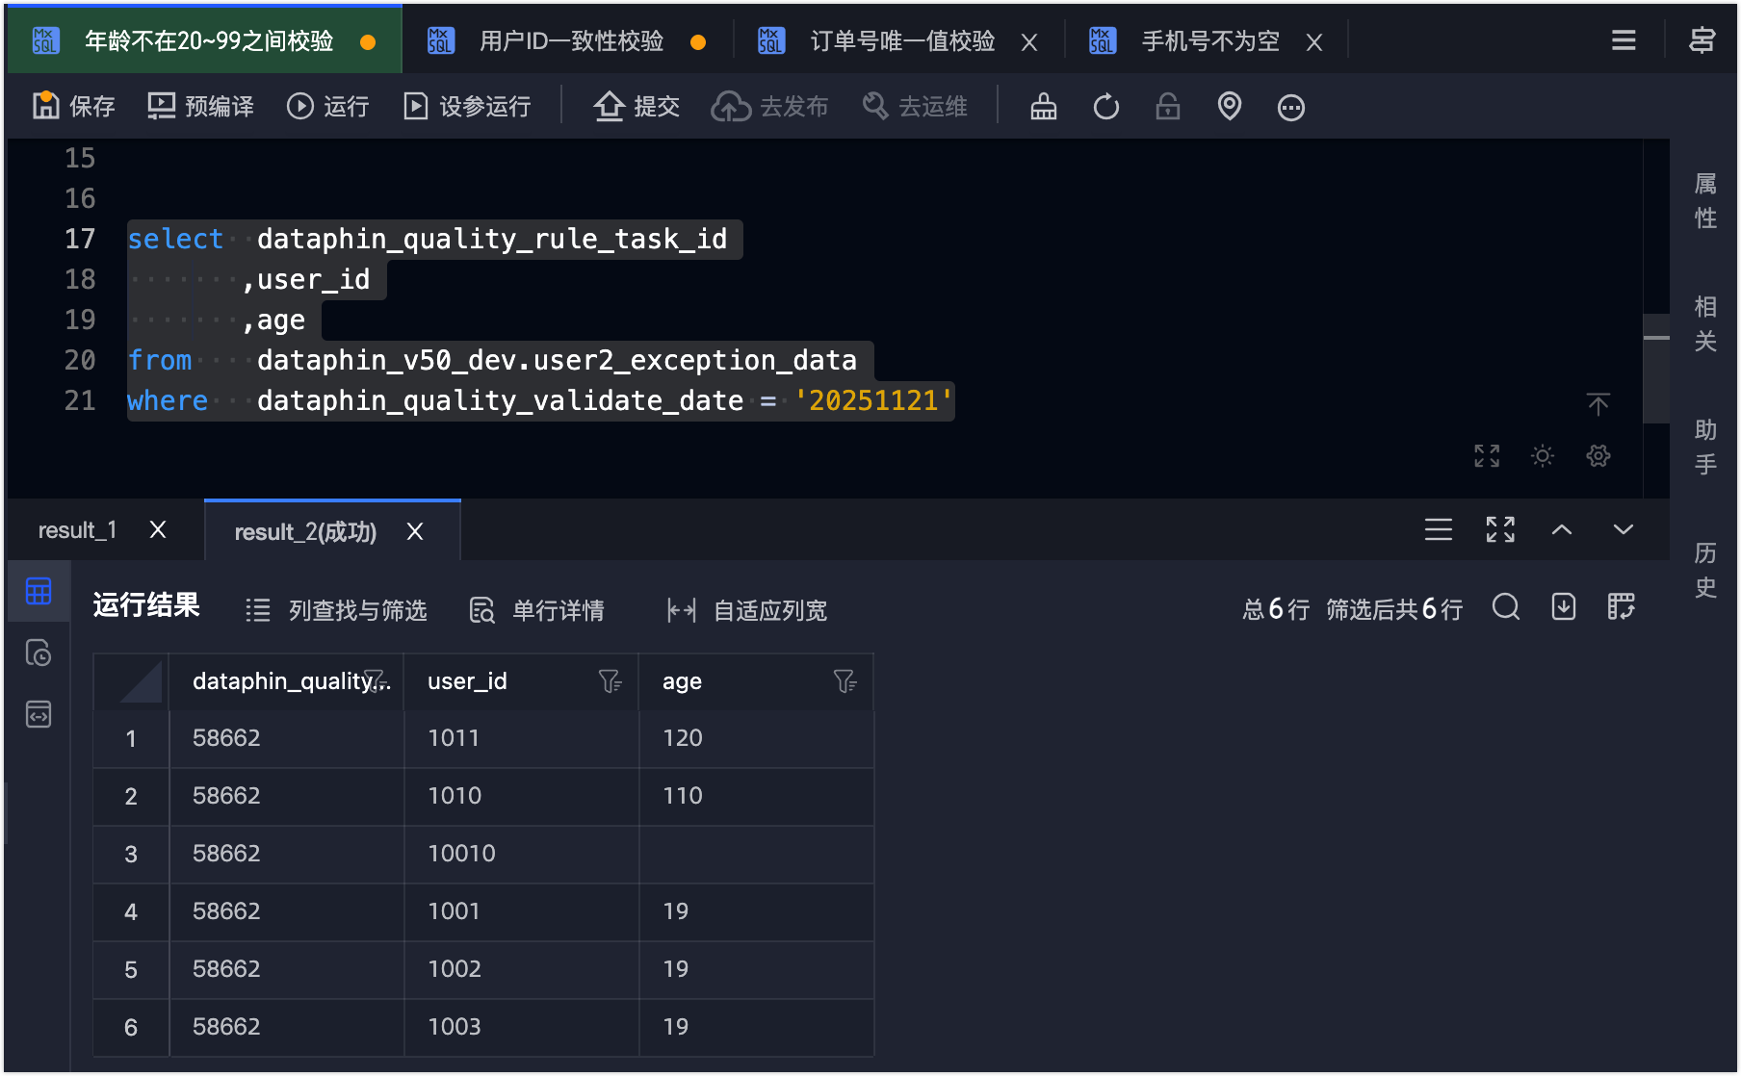Toggle the editor light/dark theme icon
1741x1076 pixels.
pyautogui.click(x=1543, y=455)
